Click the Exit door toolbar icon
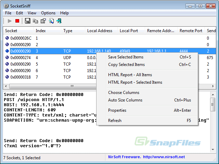 coord(59,21)
